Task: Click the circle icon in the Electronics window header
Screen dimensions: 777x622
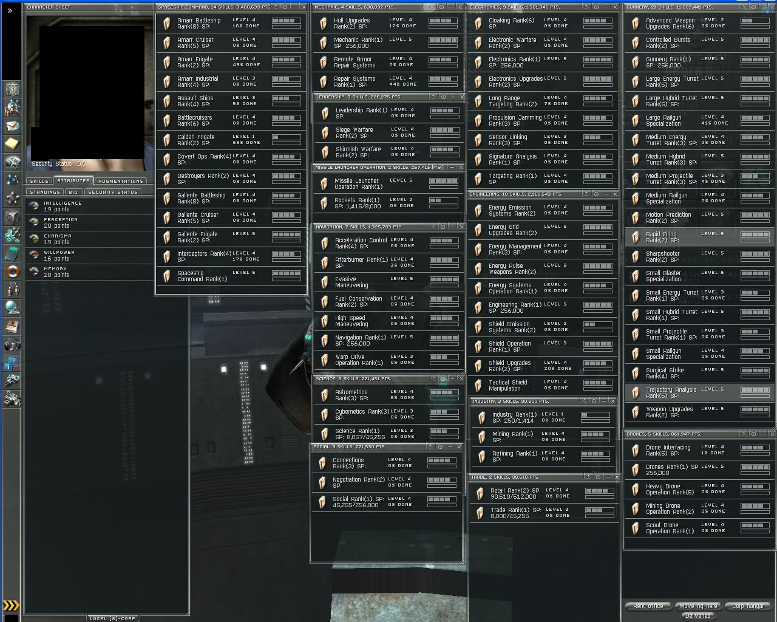Action: point(597,7)
